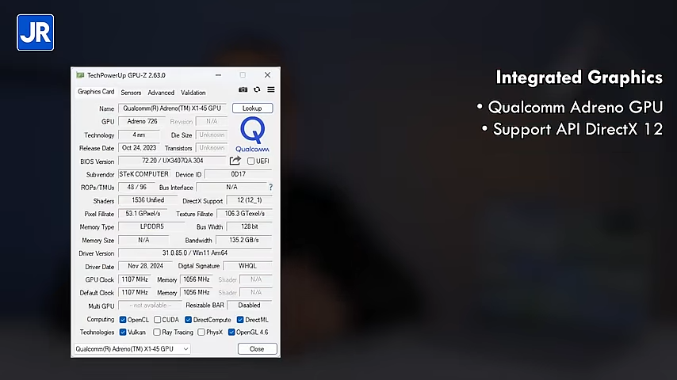The width and height of the screenshot is (677, 380).
Task: Click the BIOS export share icon
Action: [x=235, y=161]
